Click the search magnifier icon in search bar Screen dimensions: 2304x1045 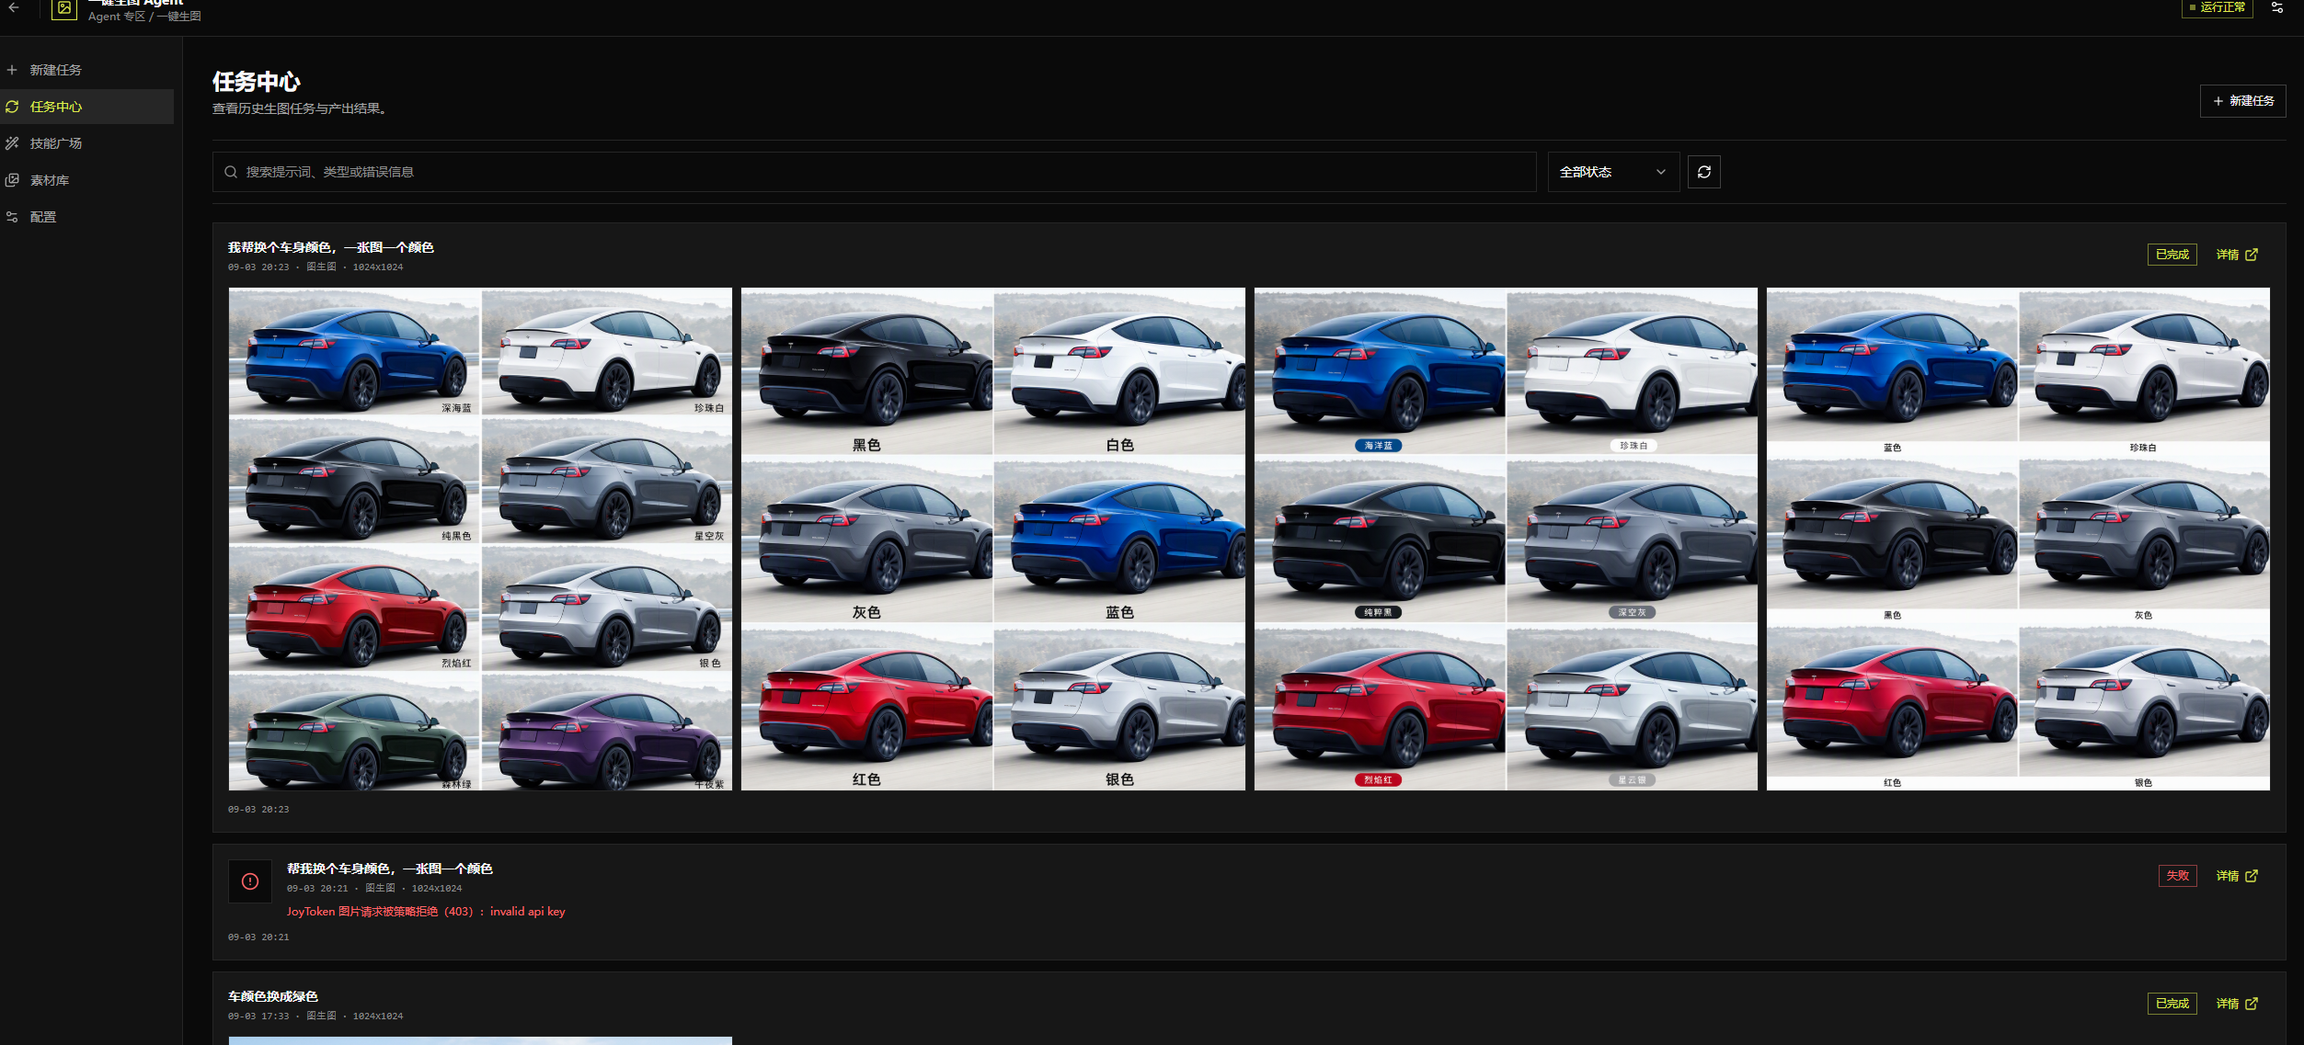click(x=231, y=172)
